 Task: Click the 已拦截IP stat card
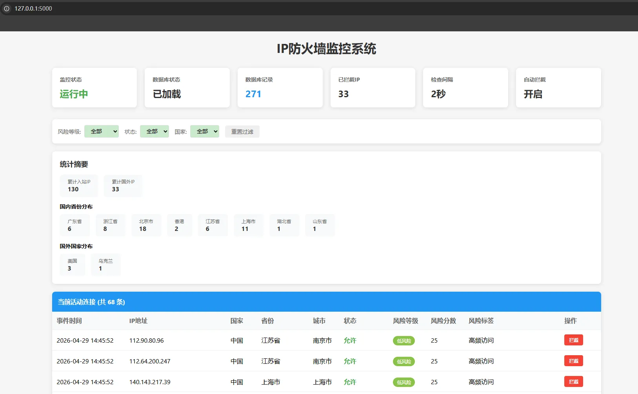click(x=373, y=87)
